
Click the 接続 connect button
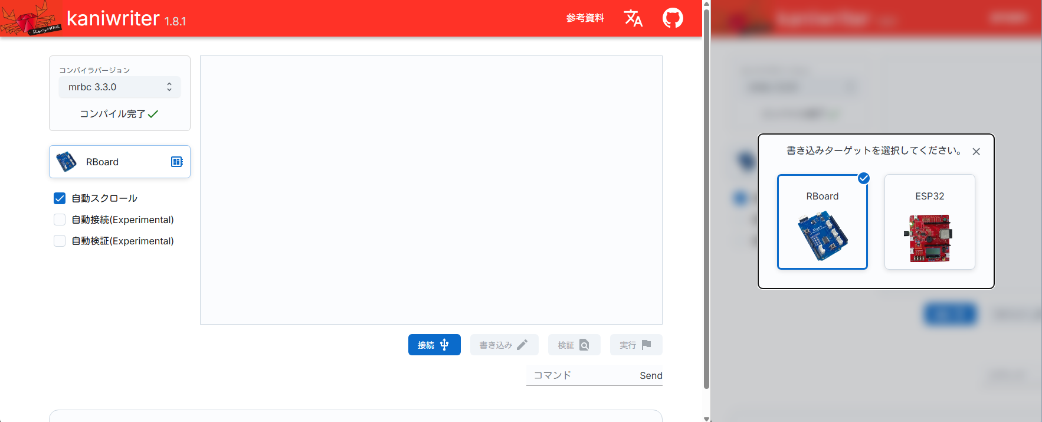point(434,345)
